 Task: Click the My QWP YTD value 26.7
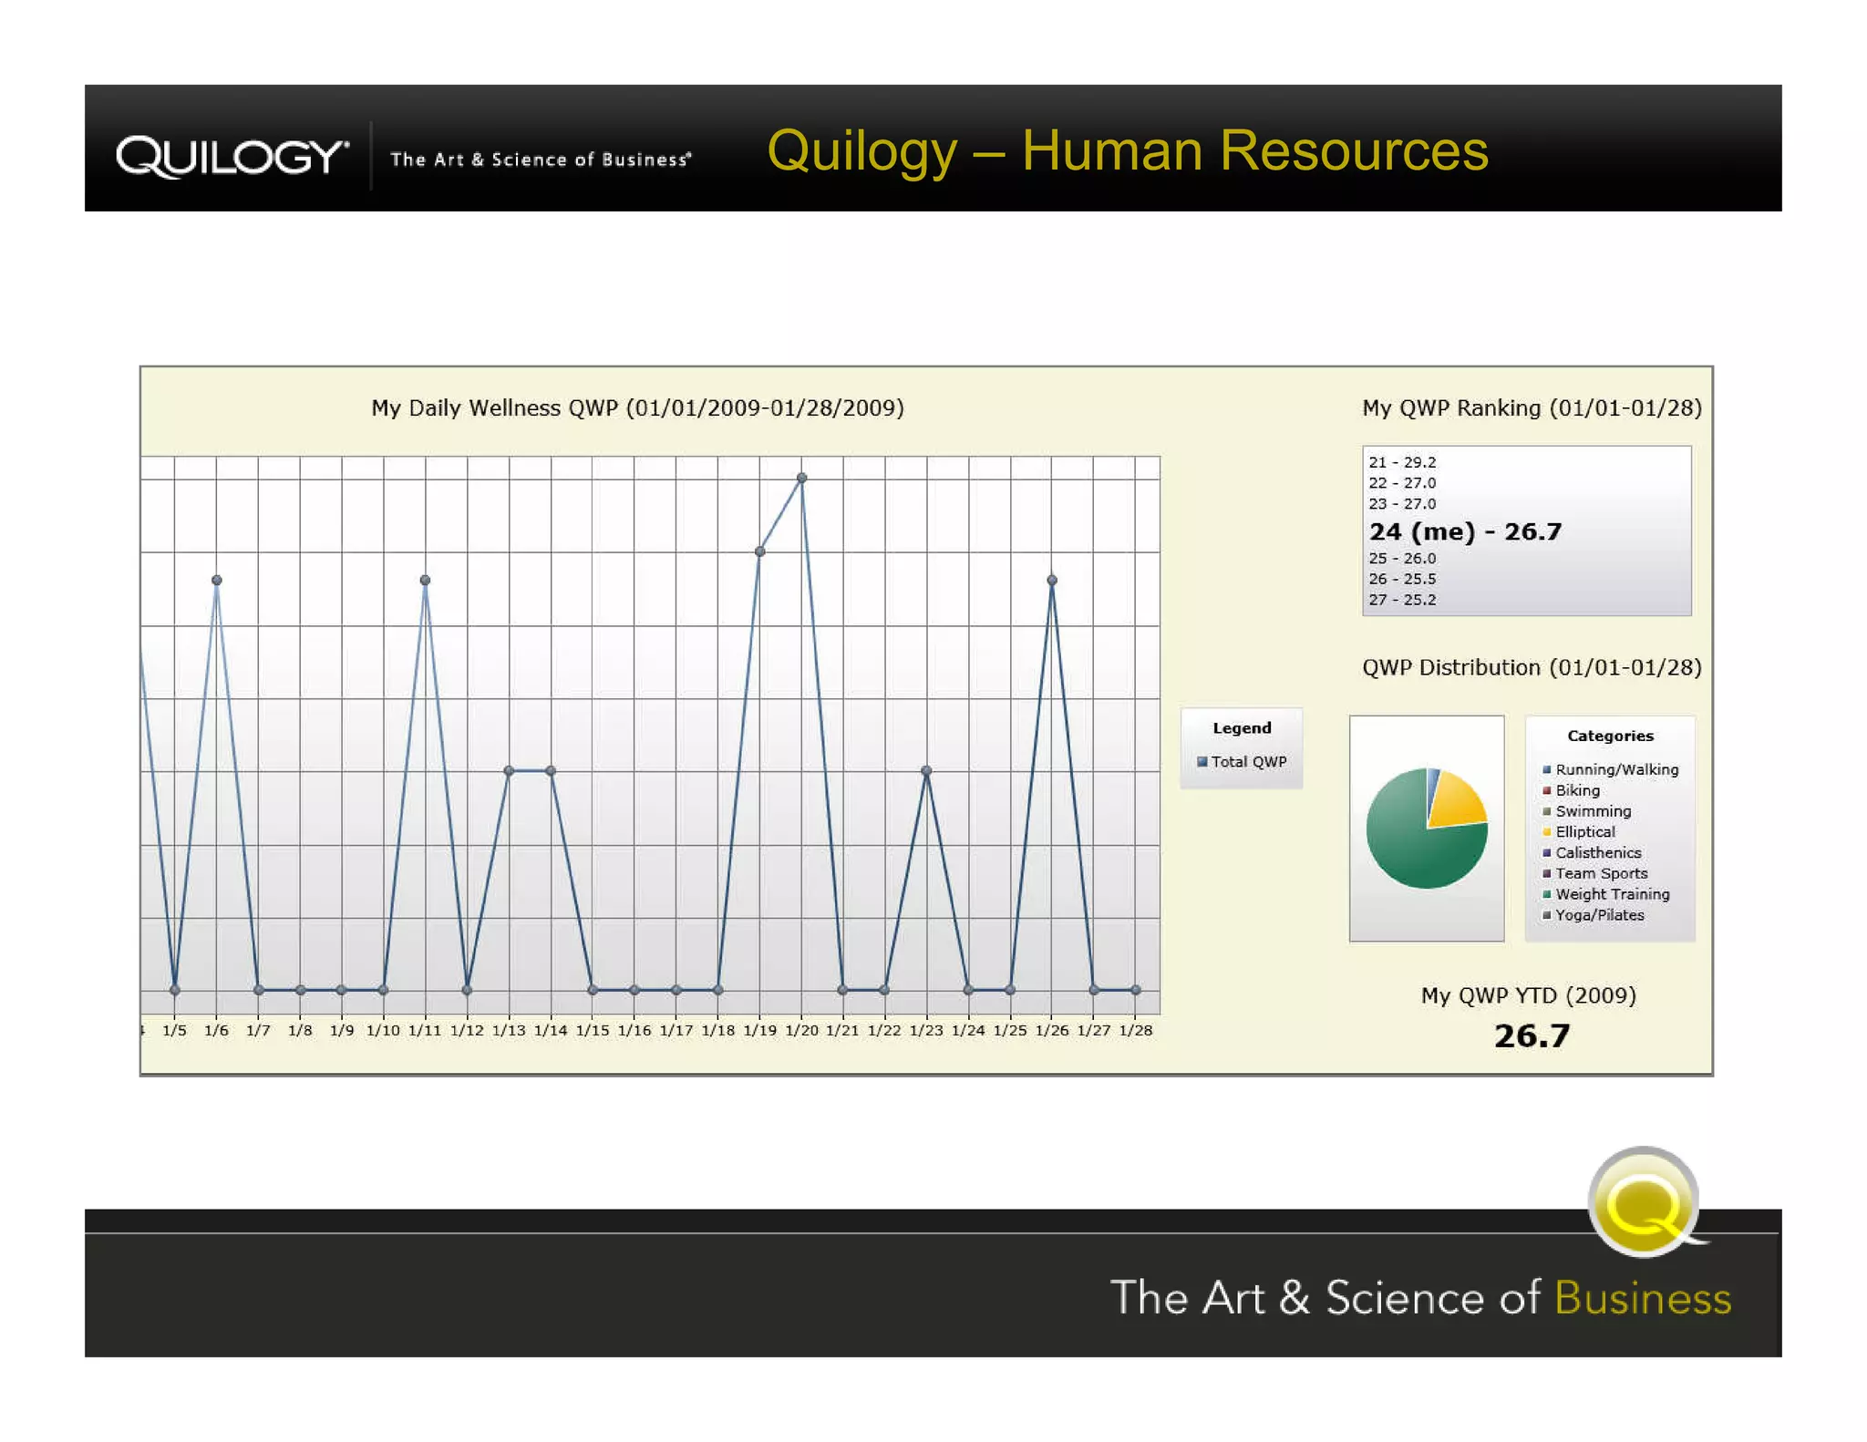1531,1035
